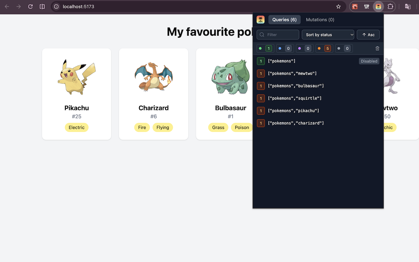Click the Pikachu image

[x=77, y=77]
